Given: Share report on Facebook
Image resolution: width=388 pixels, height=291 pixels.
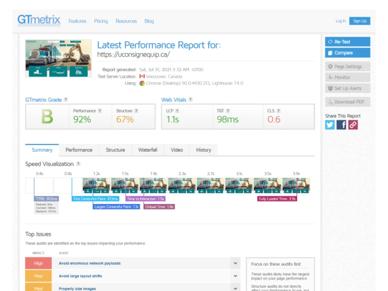Looking at the screenshot, I should 341,125.
